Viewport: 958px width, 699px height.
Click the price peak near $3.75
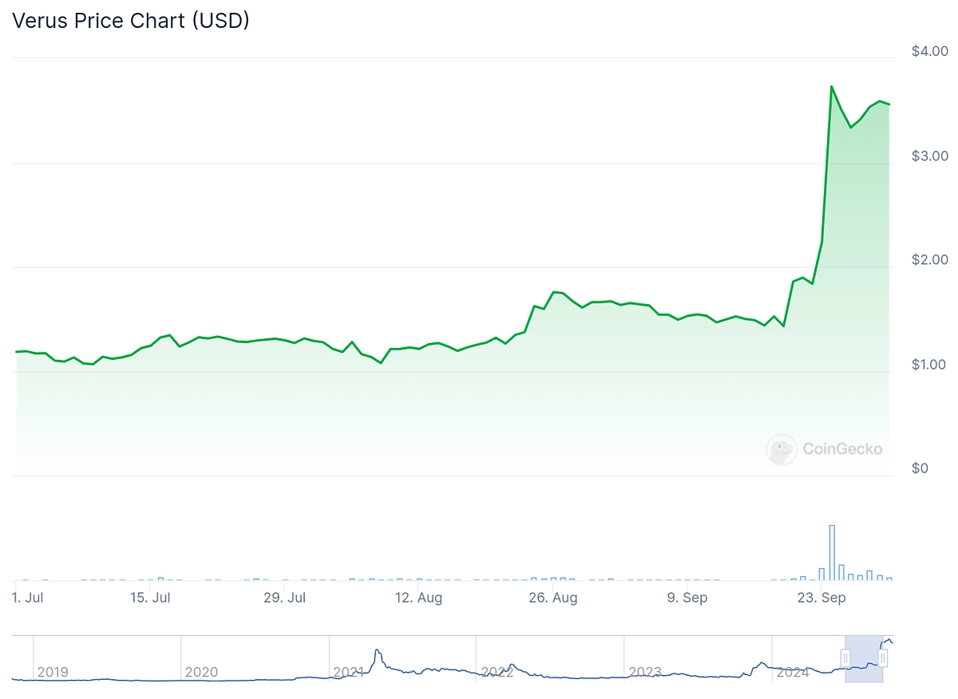(x=832, y=86)
